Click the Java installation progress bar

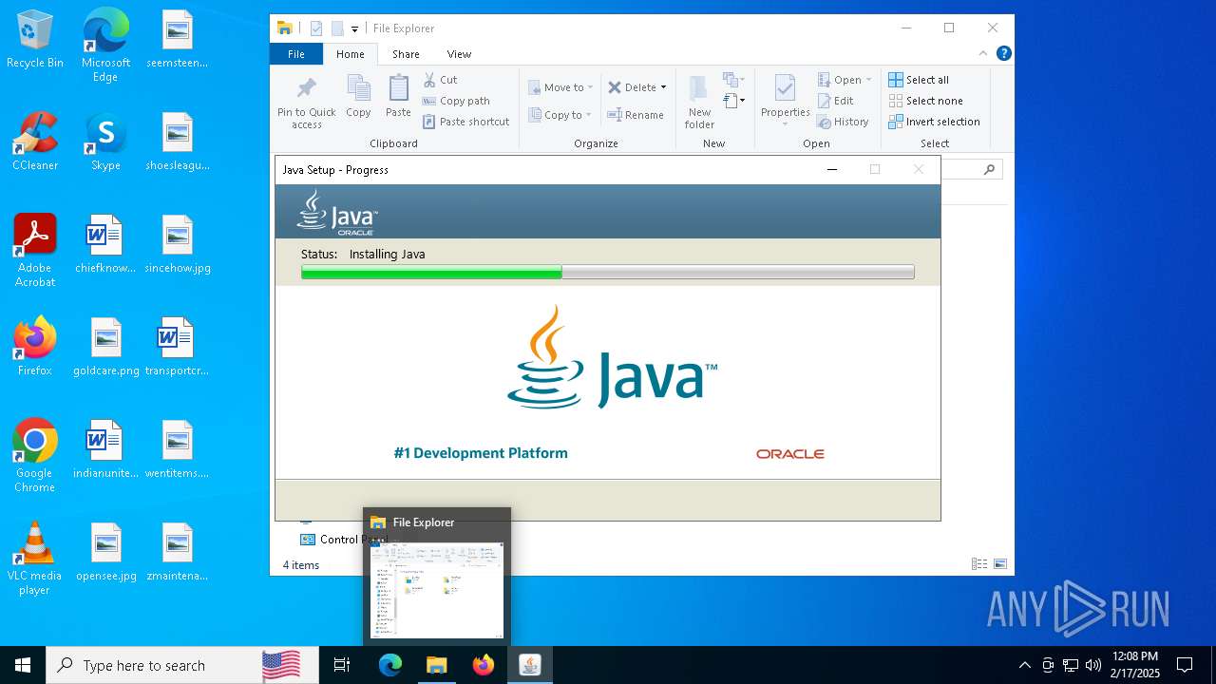point(608,273)
